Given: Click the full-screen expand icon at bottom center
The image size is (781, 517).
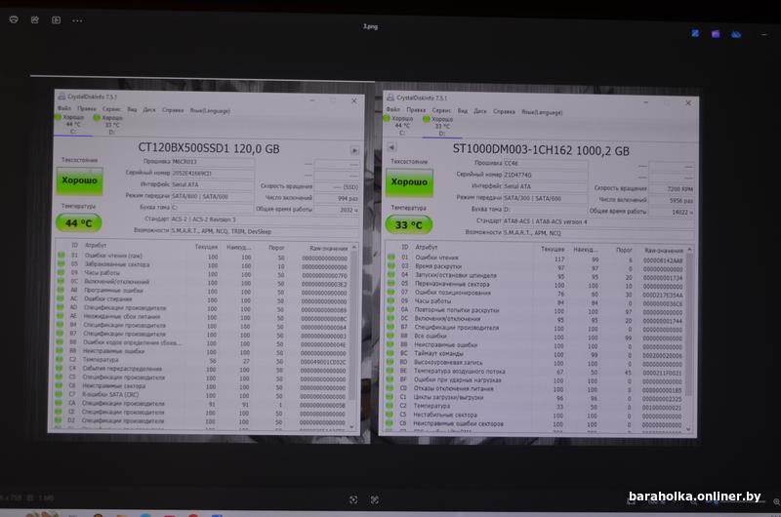Looking at the screenshot, I should (375, 499).
